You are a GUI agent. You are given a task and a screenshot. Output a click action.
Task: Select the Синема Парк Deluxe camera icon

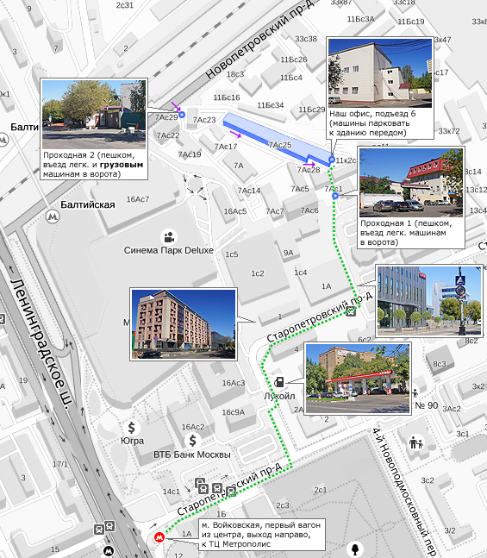pyautogui.click(x=169, y=237)
